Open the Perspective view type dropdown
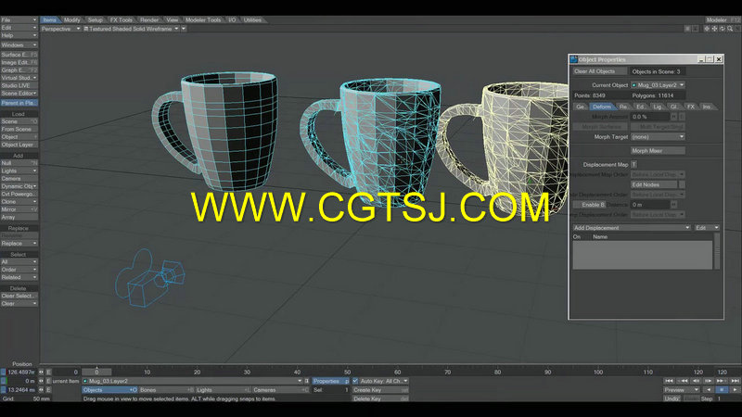This screenshot has width=742, height=417. point(60,29)
